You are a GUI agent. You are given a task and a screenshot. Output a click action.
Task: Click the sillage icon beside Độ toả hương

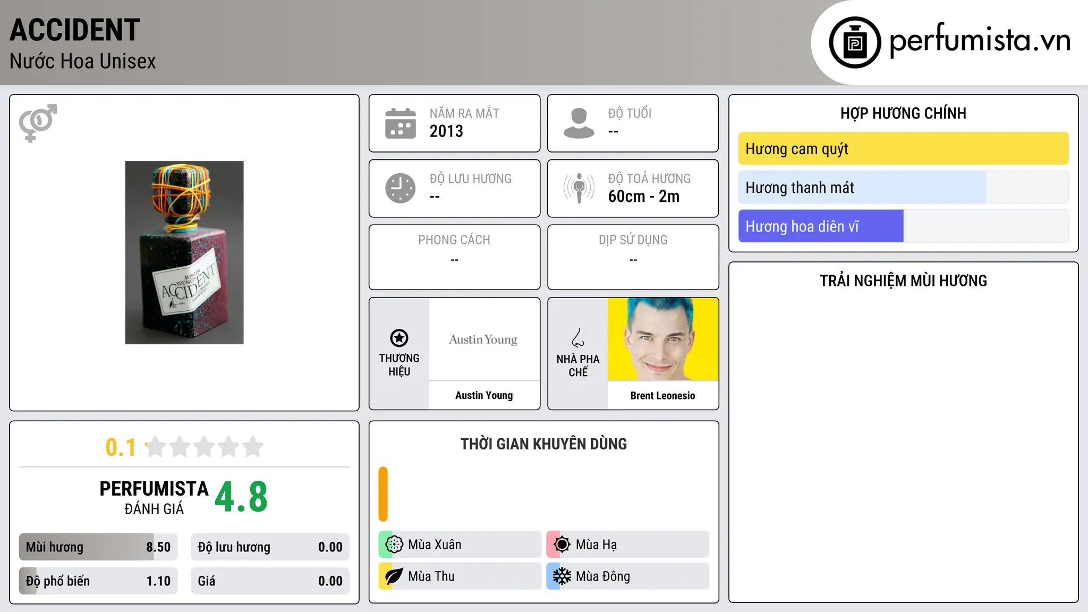579,188
